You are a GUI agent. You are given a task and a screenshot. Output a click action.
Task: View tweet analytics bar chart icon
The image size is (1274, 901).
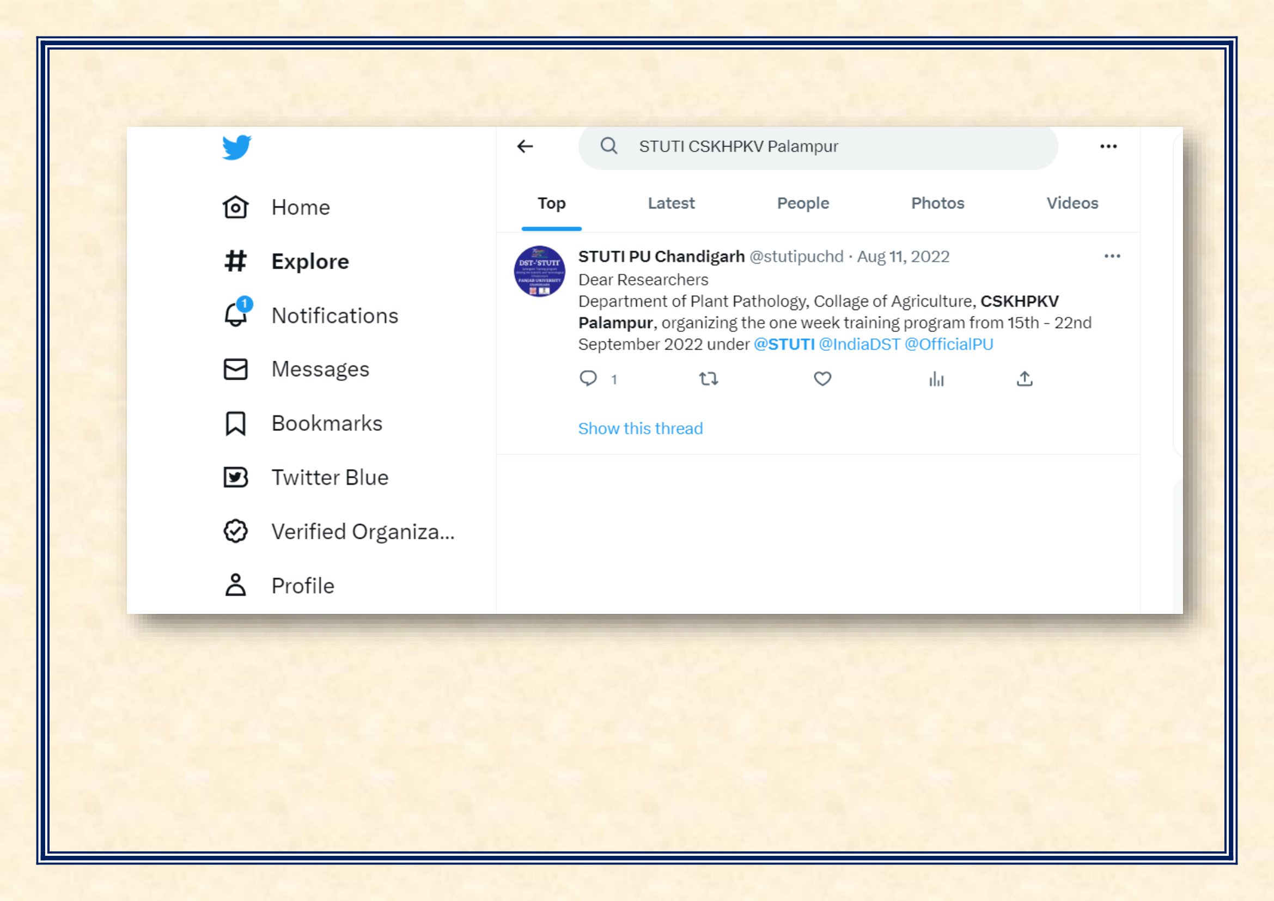click(x=937, y=380)
